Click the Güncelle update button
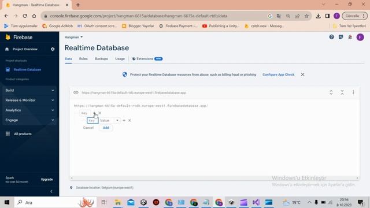 point(354,16)
